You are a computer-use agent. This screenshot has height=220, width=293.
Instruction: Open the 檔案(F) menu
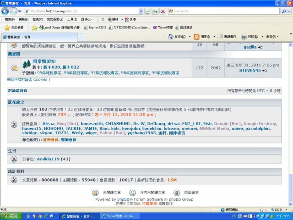(x=10, y=19)
